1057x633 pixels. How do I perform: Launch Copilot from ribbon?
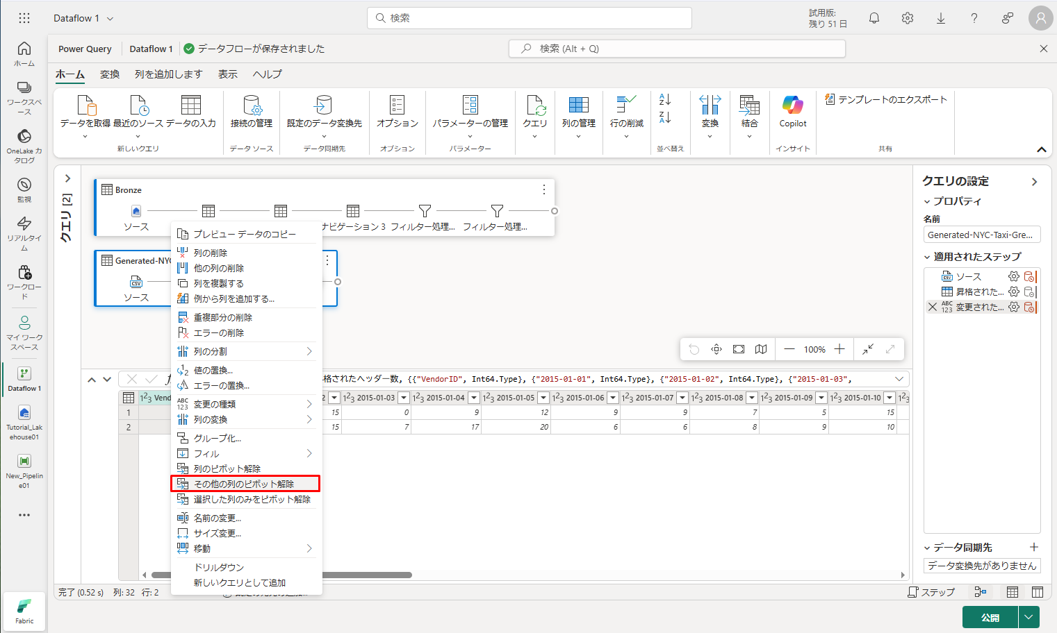[793, 111]
